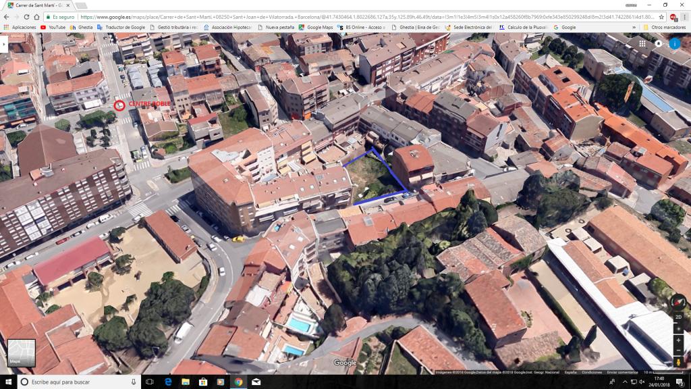Open the YouTube bookmark
This screenshot has height=389, width=691.
click(53, 27)
